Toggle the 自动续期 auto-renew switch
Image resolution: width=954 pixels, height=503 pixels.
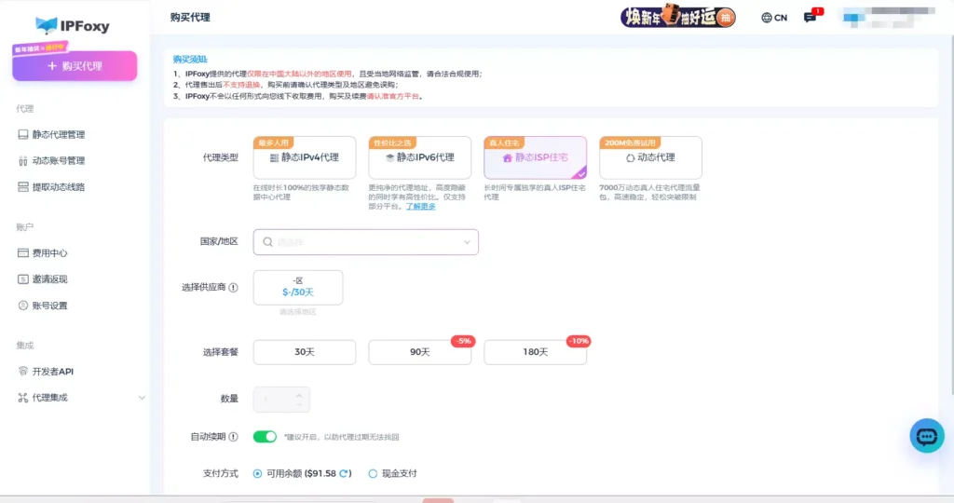point(266,436)
